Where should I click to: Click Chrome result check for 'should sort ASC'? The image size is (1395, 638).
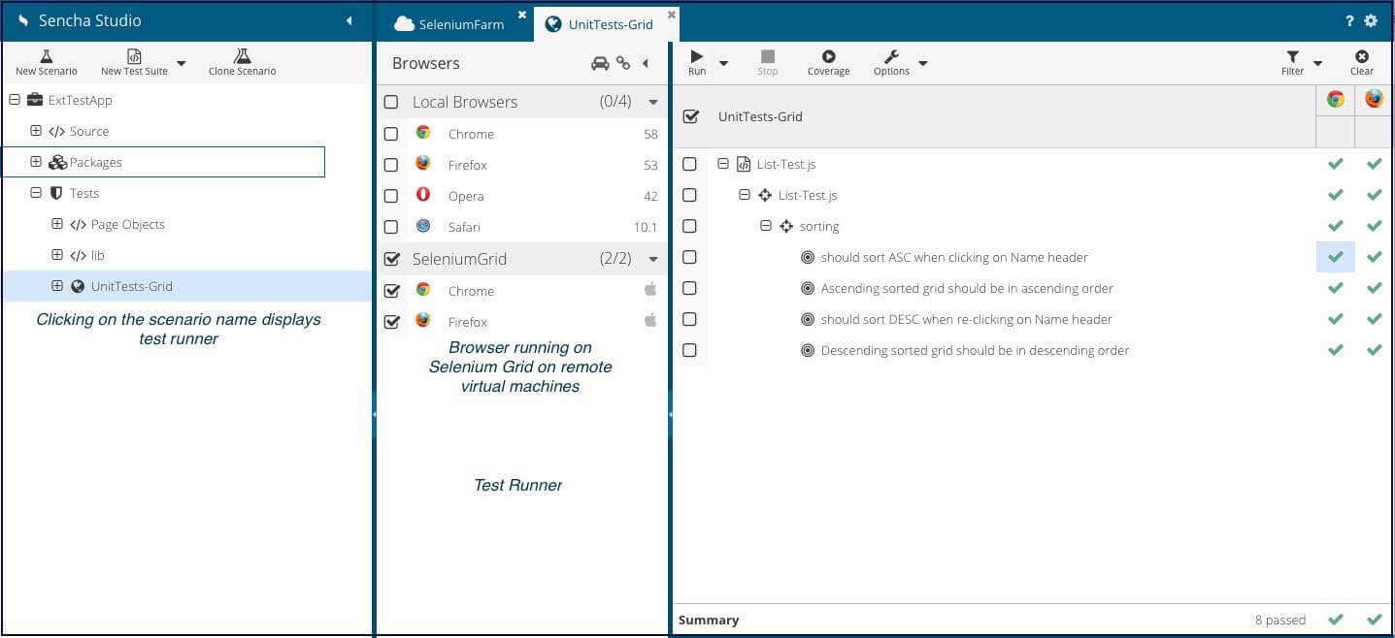click(1336, 257)
